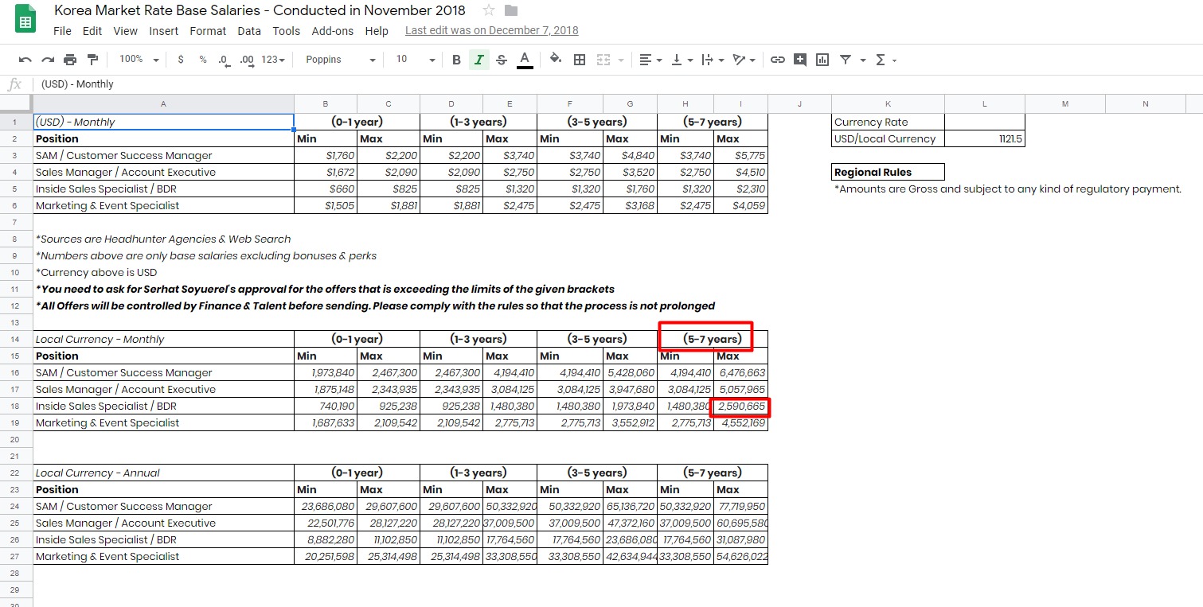Viewport: 1203px width, 607px height.
Task: Click the Print icon
Action: coord(70,60)
